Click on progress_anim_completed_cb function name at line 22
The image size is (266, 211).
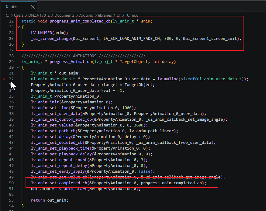pos(80,21)
